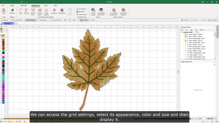219x123 pixels.
Task: Pick the yellow thread color swatch
Action: (3, 55)
